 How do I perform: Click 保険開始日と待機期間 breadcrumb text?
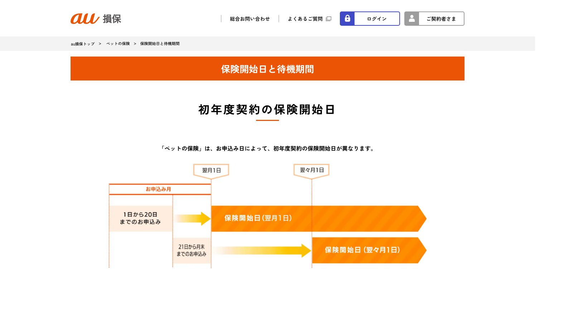tap(160, 44)
